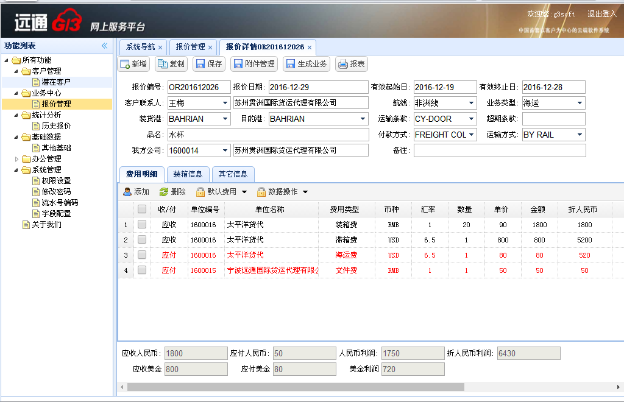This screenshot has height=402, width=624.
Task: Collapse the 系统管理 folder
Action: (16, 170)
